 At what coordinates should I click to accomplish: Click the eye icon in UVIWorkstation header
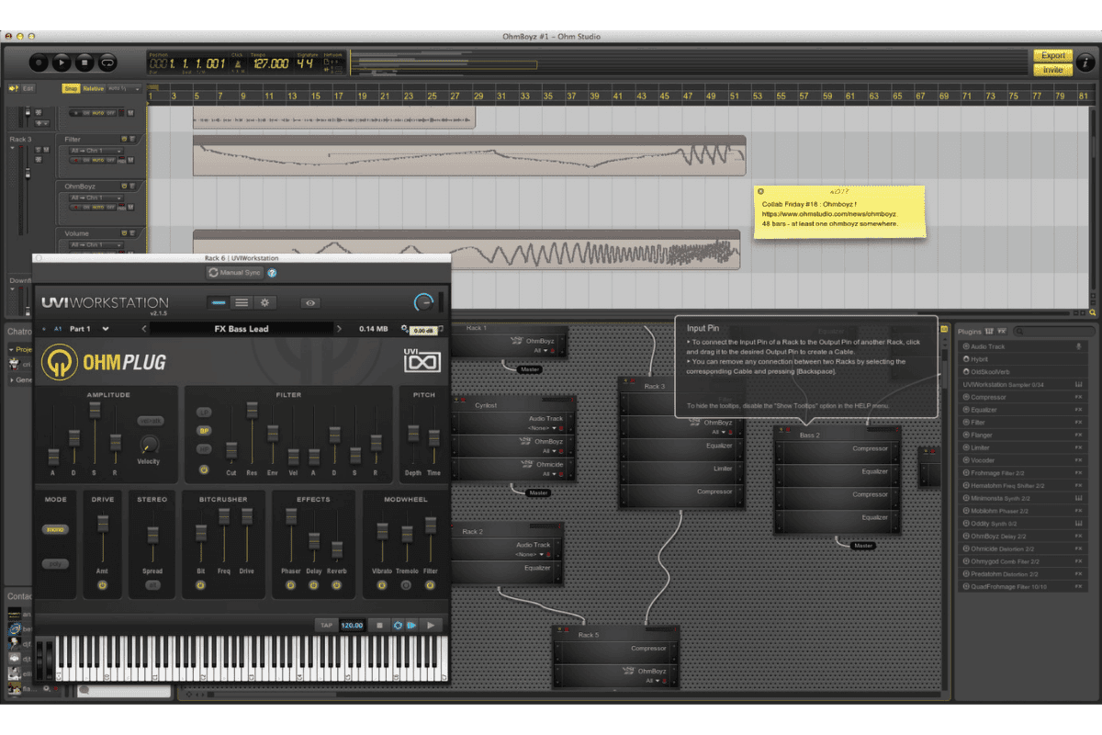(310, 302)
